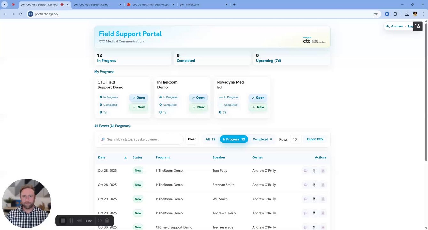Sort events by the Date column arrow
Screen dimensions: 428x230
coord(126,158)
